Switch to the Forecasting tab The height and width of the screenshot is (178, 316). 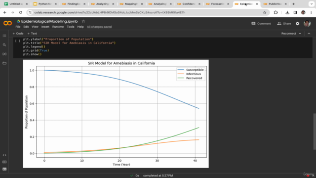217,4
